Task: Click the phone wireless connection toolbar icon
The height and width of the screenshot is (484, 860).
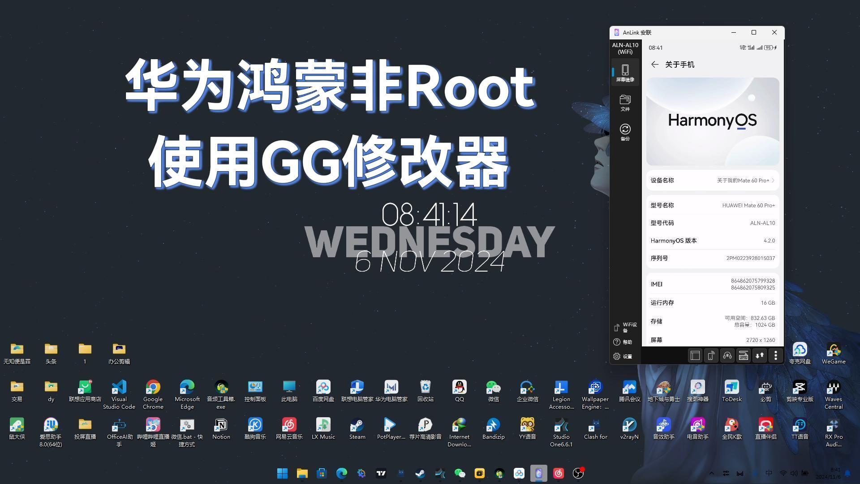Action: [x=711, y=356]
